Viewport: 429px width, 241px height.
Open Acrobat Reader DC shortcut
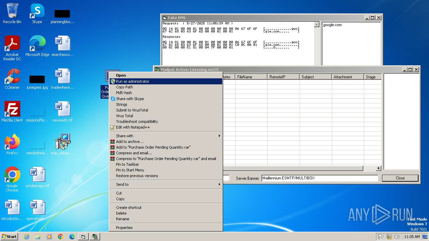(x=12, y=48)
